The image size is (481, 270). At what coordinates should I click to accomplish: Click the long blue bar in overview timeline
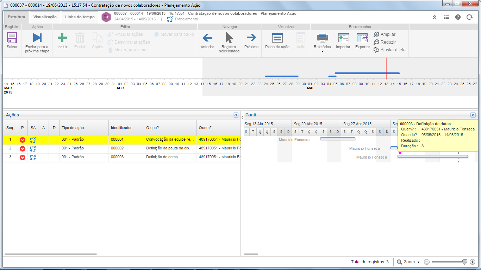point(367,73)
